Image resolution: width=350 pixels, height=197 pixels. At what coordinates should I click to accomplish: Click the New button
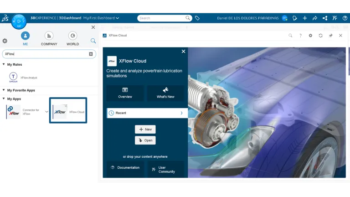145,130
